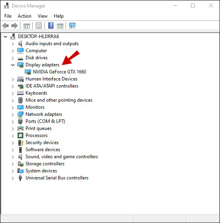The image size is (220, 223).
Task: Expand the Network adapters chevron
Action: tap(13, 115)
